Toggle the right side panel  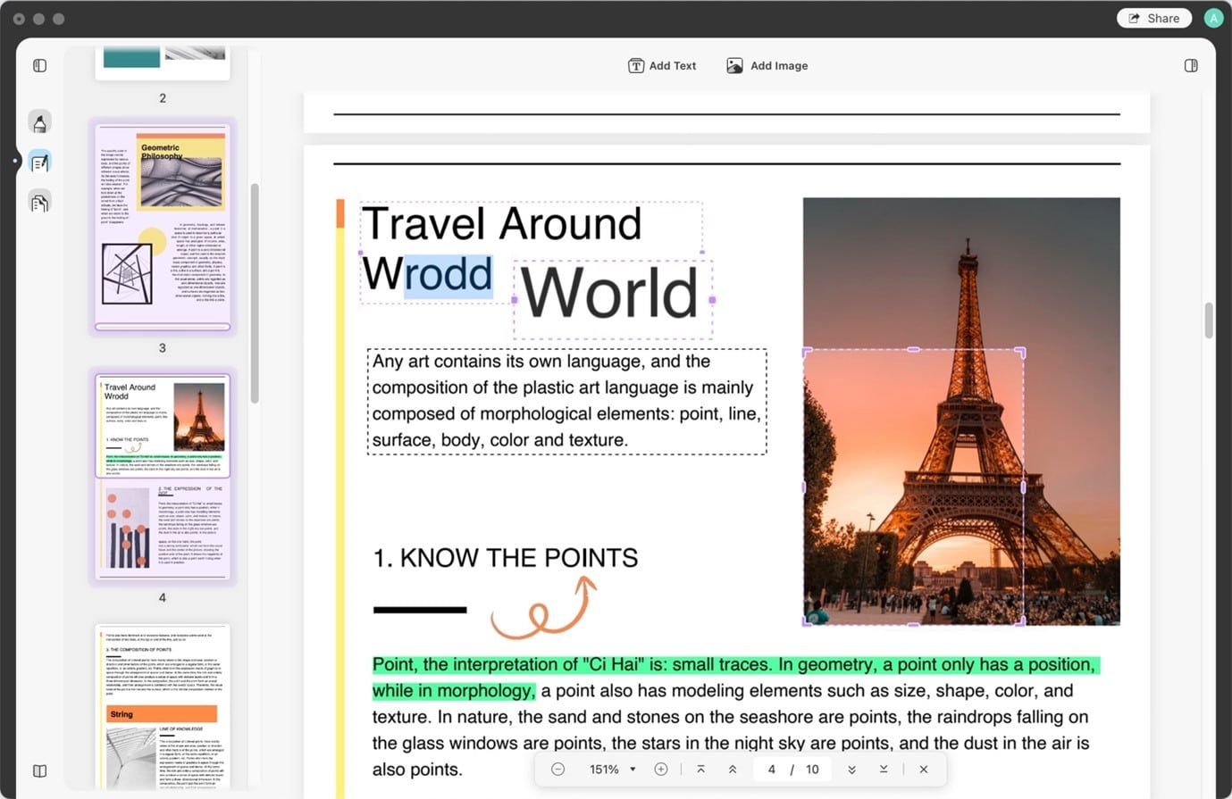pos(1190,65)
